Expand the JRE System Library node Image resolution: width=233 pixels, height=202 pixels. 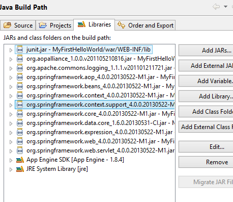click(11, 169)
